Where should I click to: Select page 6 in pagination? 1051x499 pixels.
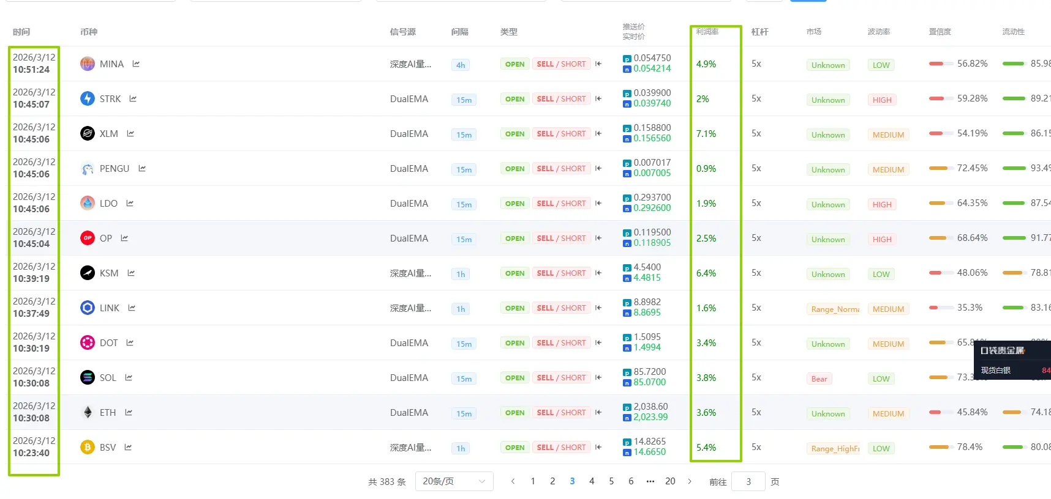point(631,481)
